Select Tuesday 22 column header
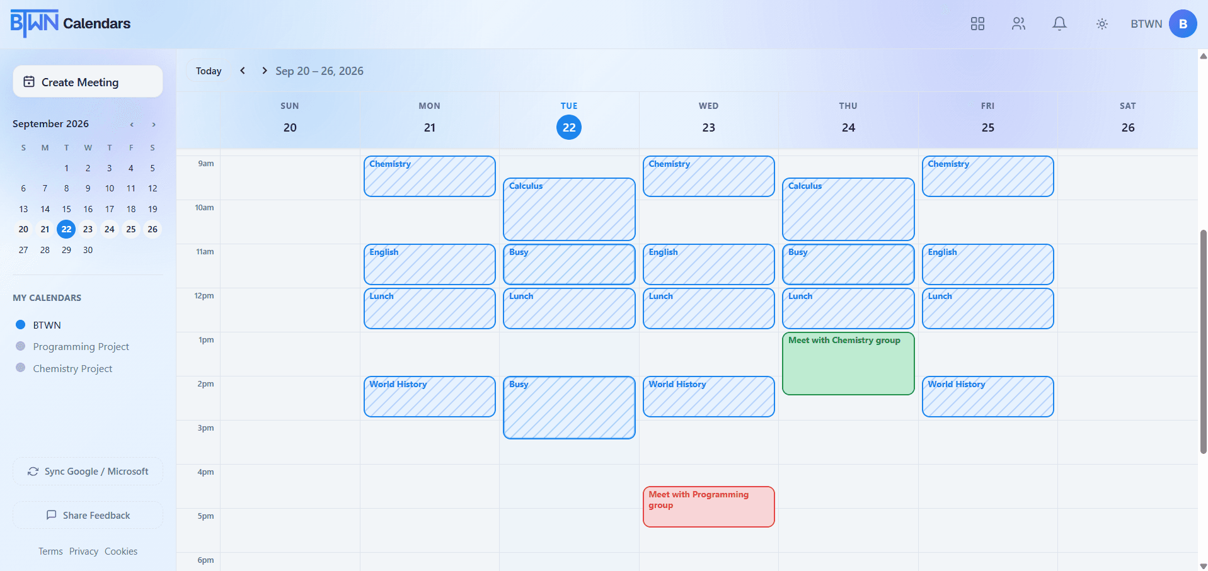 [569, 120]
